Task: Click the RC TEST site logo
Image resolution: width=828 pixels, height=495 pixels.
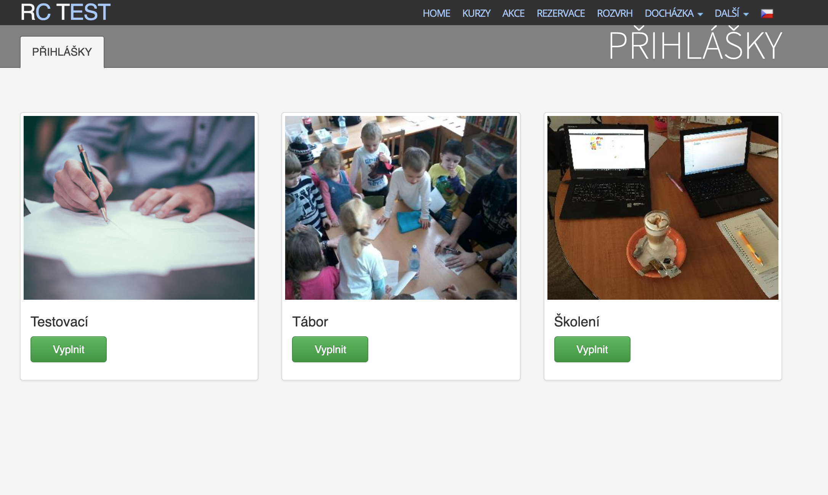Action: click(x=66, y=12)
